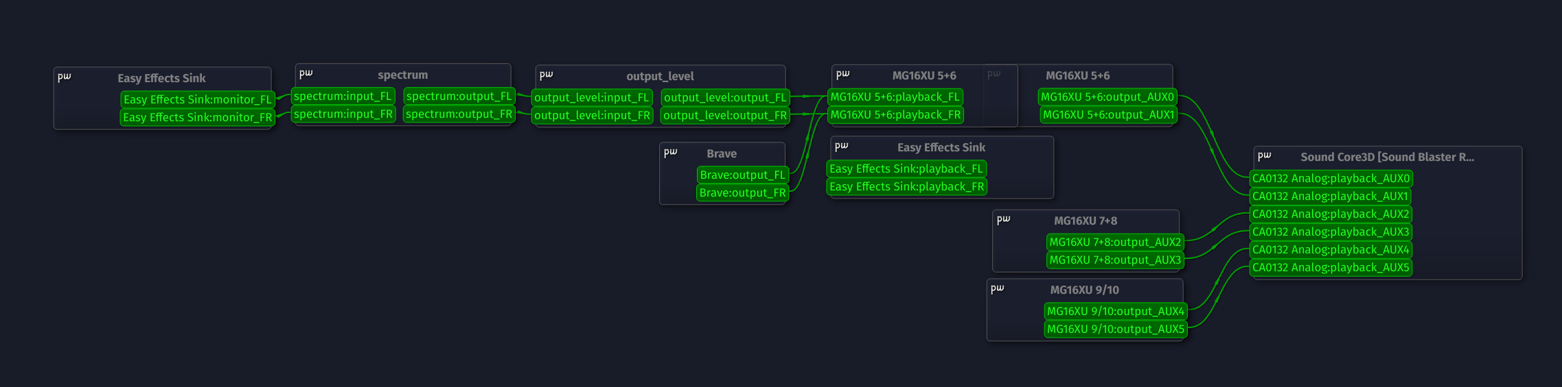Screen dimensions: 1562x387
Task: Click the dimmed pw icon on the MG16XU 5+6 output node
Action: (994, 73)
